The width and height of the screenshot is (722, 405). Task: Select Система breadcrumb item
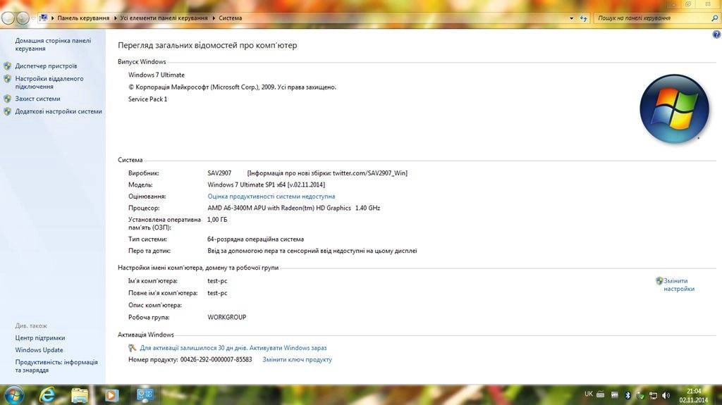231,18
